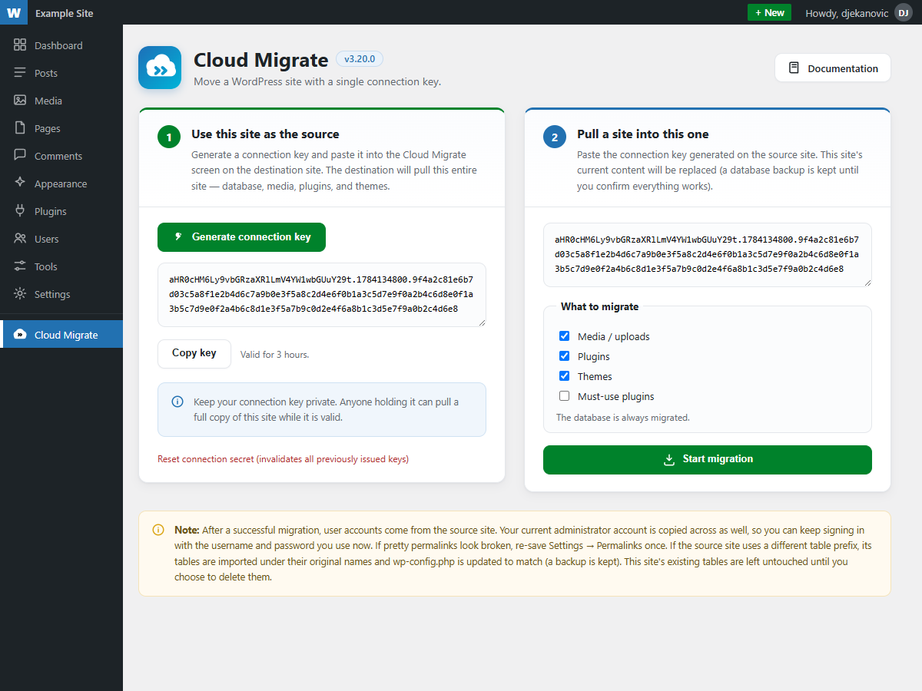922x691 pixels.
Task: Click the v3.20.0 version badge
Action: coord(360,59)
